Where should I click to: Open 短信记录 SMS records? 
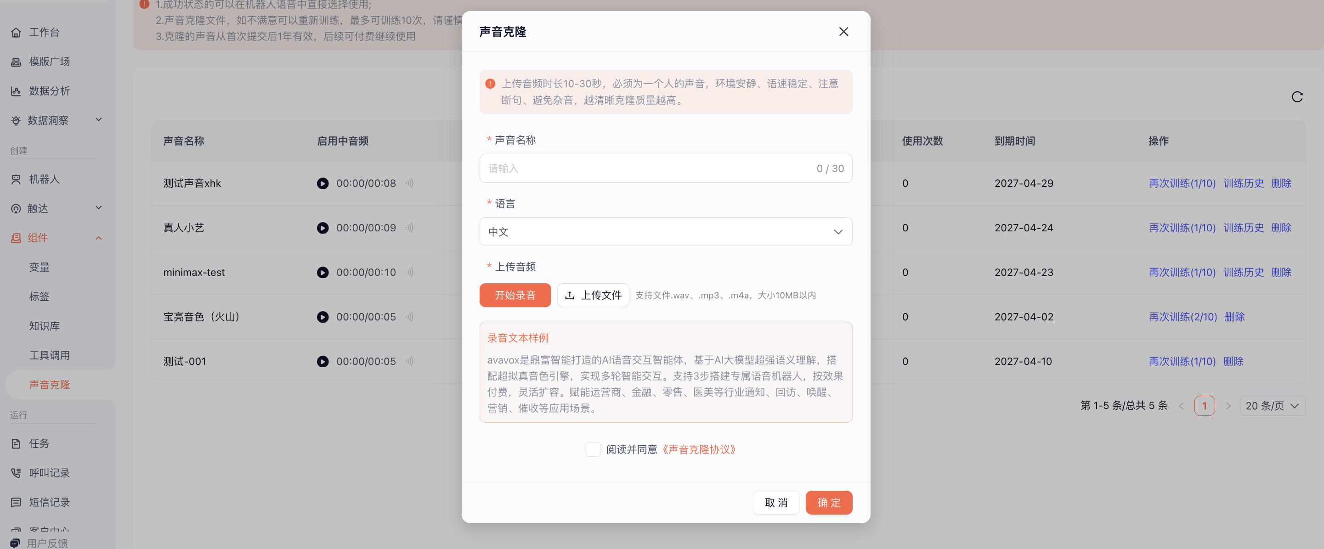[x=49, y=502]
